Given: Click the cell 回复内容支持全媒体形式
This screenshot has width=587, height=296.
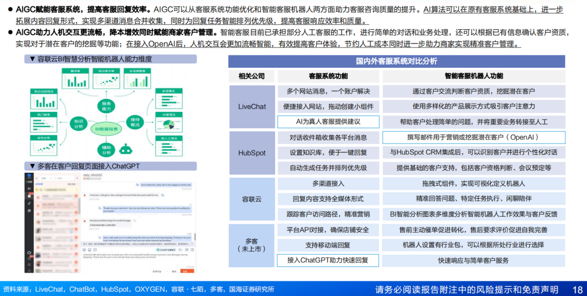Looking at the screenshot, I should [328, 199].
